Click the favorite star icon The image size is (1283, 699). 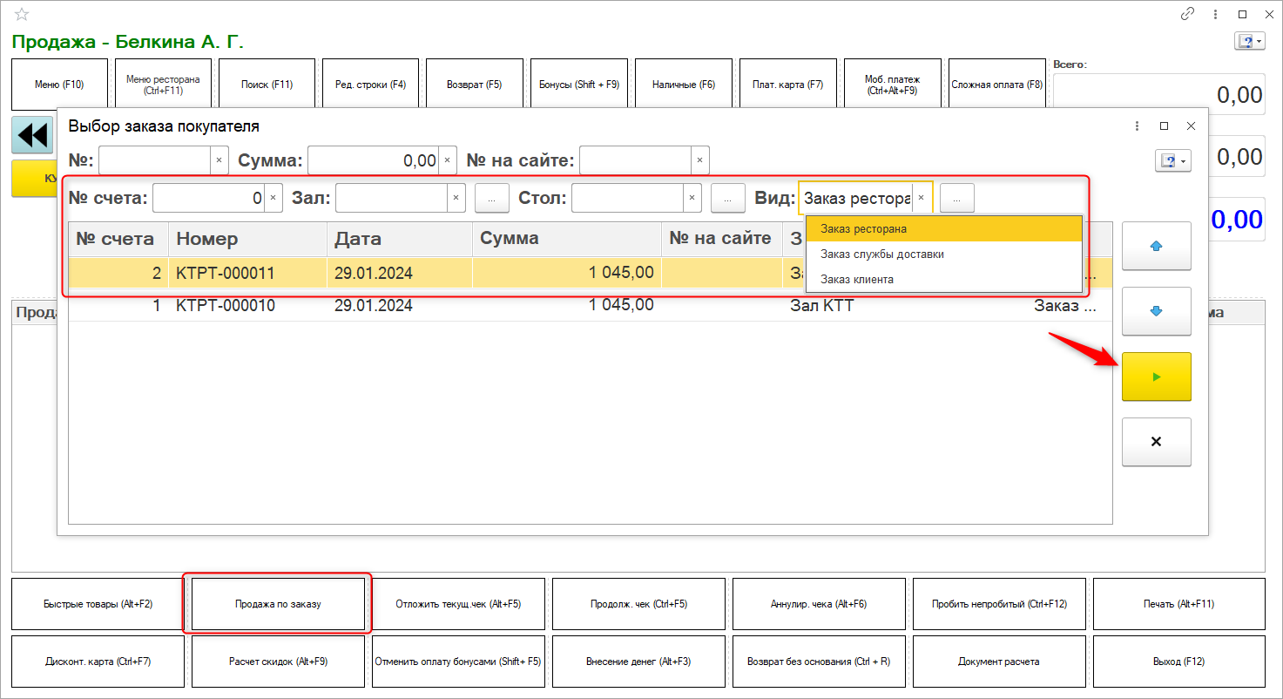(22, 14)
